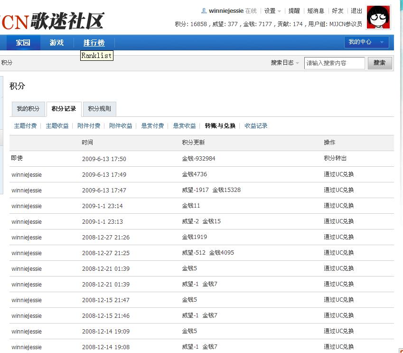Show 附件收益 records
The image size is (403, 353).
pyautogui.click(x=121, y=126)
